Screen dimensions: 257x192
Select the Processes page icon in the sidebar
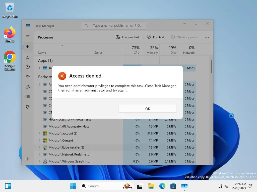pyautogui.click(x=28, y=47)
